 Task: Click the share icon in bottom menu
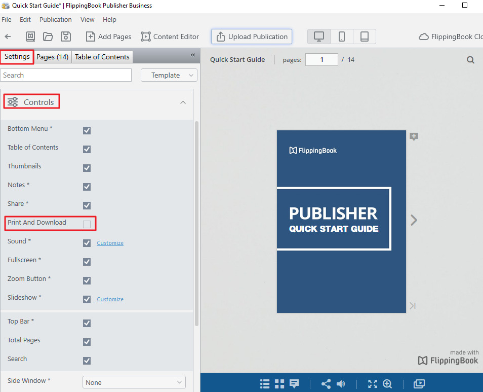coord(326,384)
